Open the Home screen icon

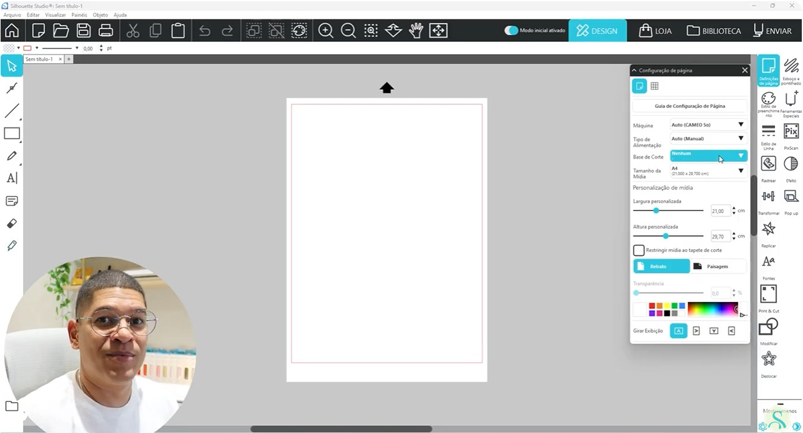coord(12,30)
